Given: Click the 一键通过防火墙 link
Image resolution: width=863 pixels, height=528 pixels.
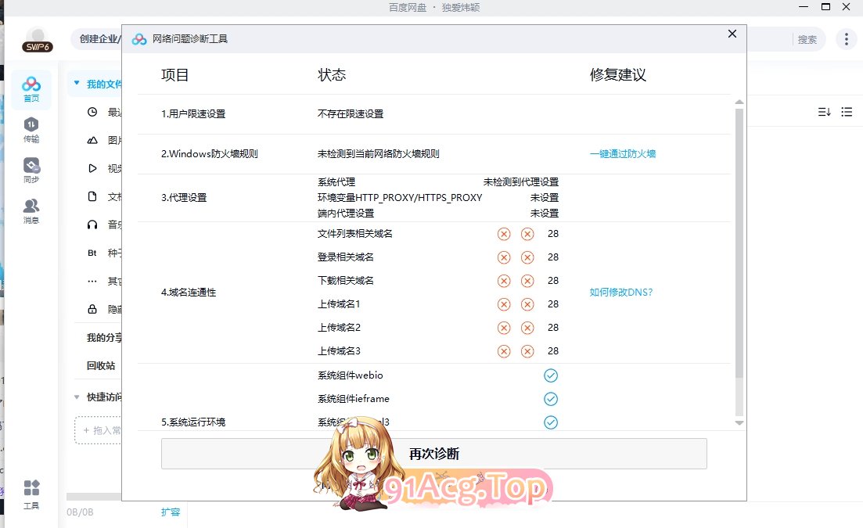Looking at the screenshot, I should [x=623, y=154].
